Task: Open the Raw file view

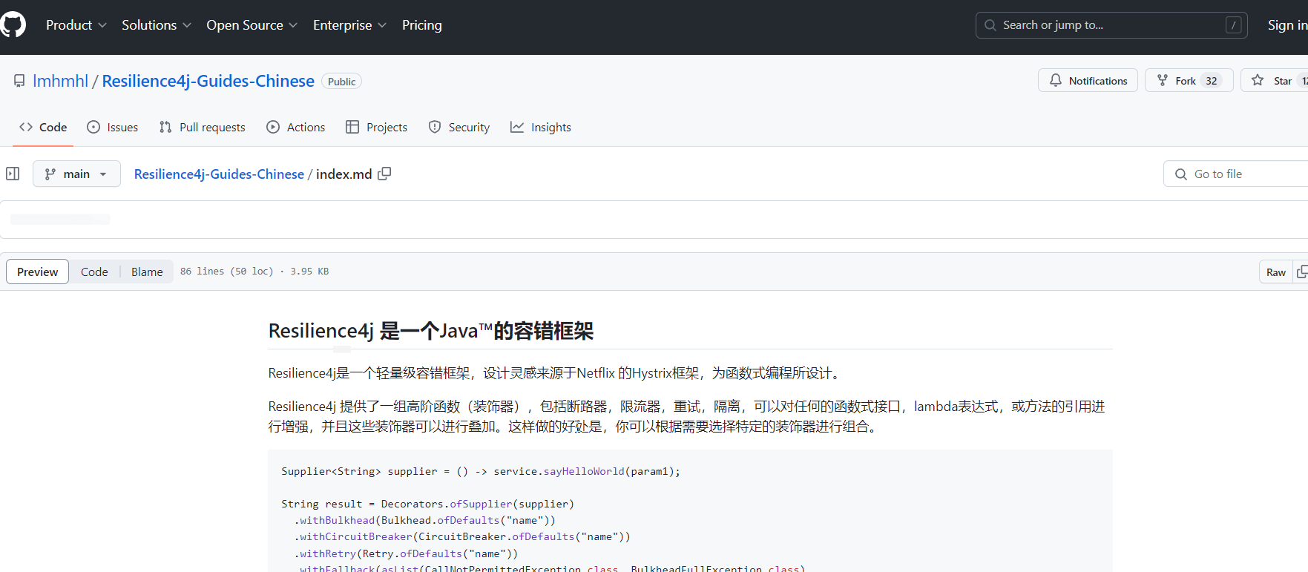Action: click(x=1276, y=272)
